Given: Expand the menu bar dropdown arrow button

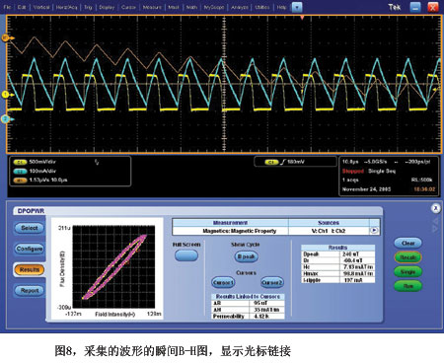Looking at the screenshot, I should click(297, 7).
